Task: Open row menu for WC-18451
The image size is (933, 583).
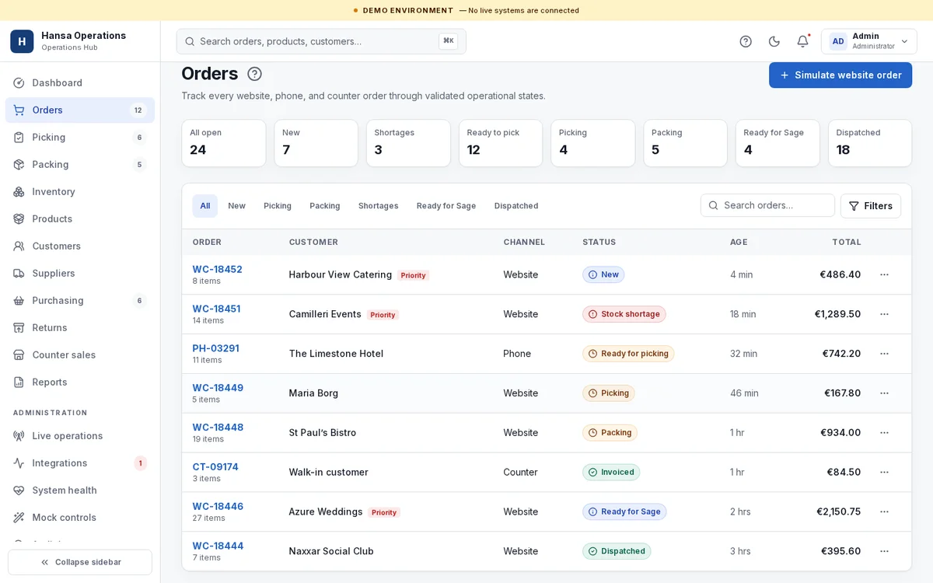Action: click(x=884, y=315)
